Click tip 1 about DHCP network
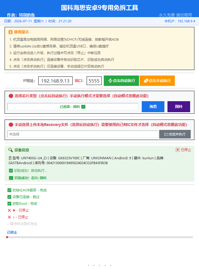The height and width of the screenshot is (269, 199). click(x=64, y=39)
